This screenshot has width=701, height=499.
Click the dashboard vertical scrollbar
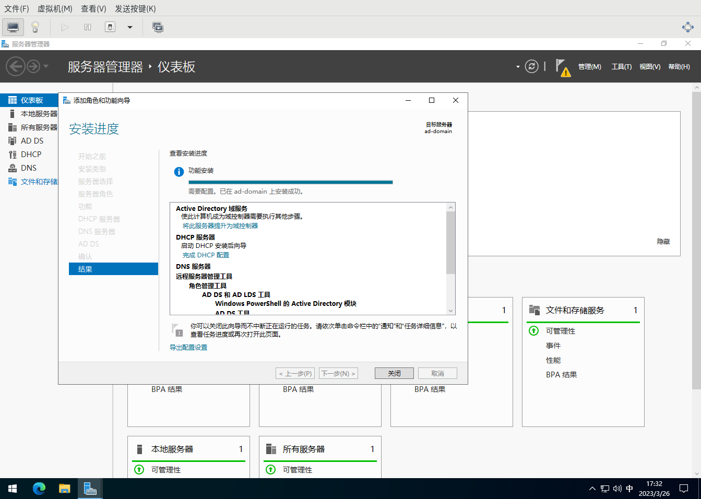696,241
